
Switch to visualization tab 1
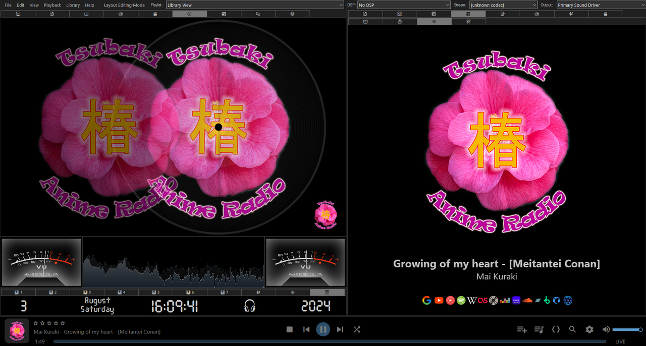(x=18, y=293)
